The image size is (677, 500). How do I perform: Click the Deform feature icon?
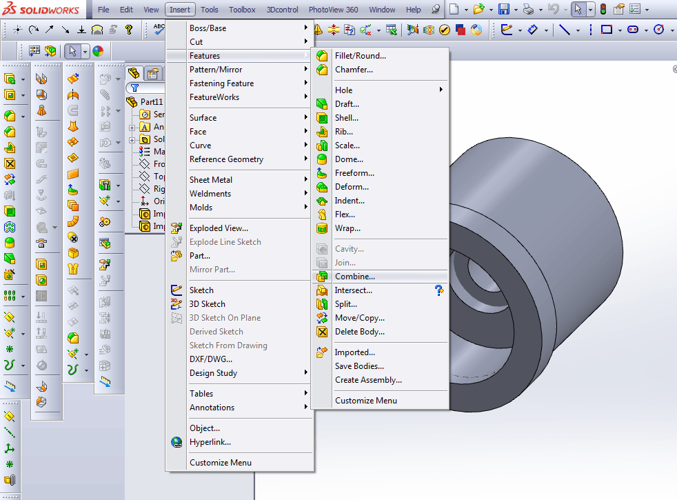coord(322,187)
